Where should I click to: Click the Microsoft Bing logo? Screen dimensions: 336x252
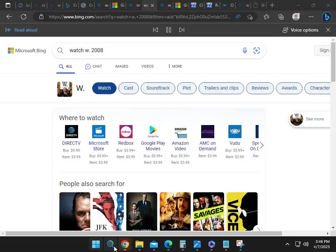click(27, 51)
